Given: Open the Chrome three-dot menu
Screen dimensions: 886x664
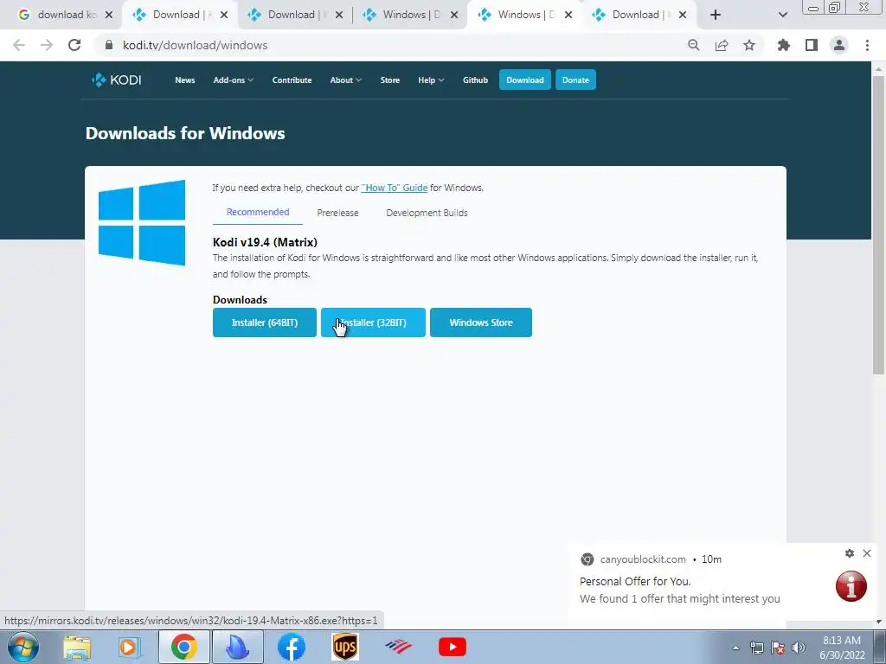Looking at the screenshot, I should 867,45.
